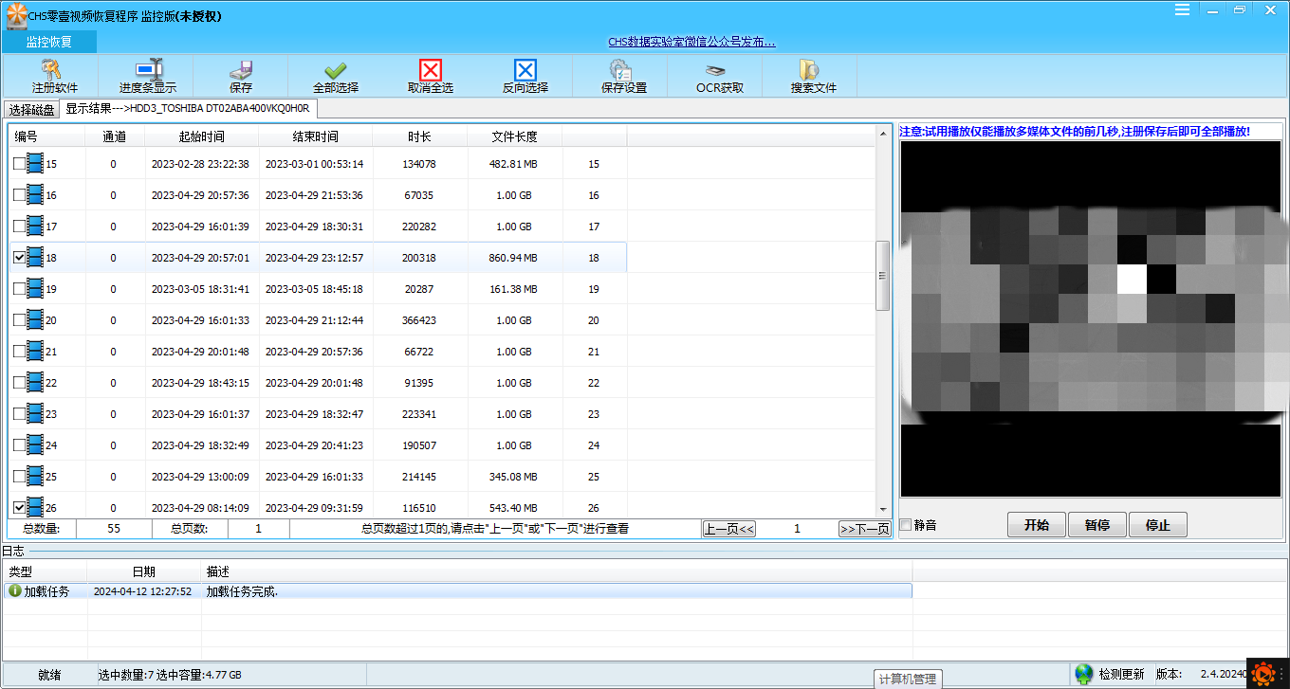
Task: Click the film icon for row 16
Action: (x=36, y=194)
